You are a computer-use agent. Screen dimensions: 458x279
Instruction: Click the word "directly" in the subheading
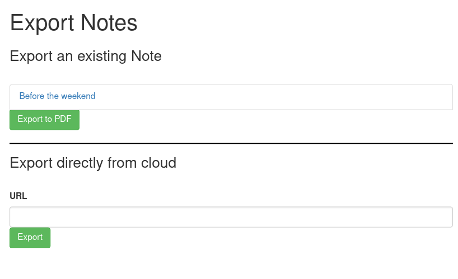coord(80,163)
